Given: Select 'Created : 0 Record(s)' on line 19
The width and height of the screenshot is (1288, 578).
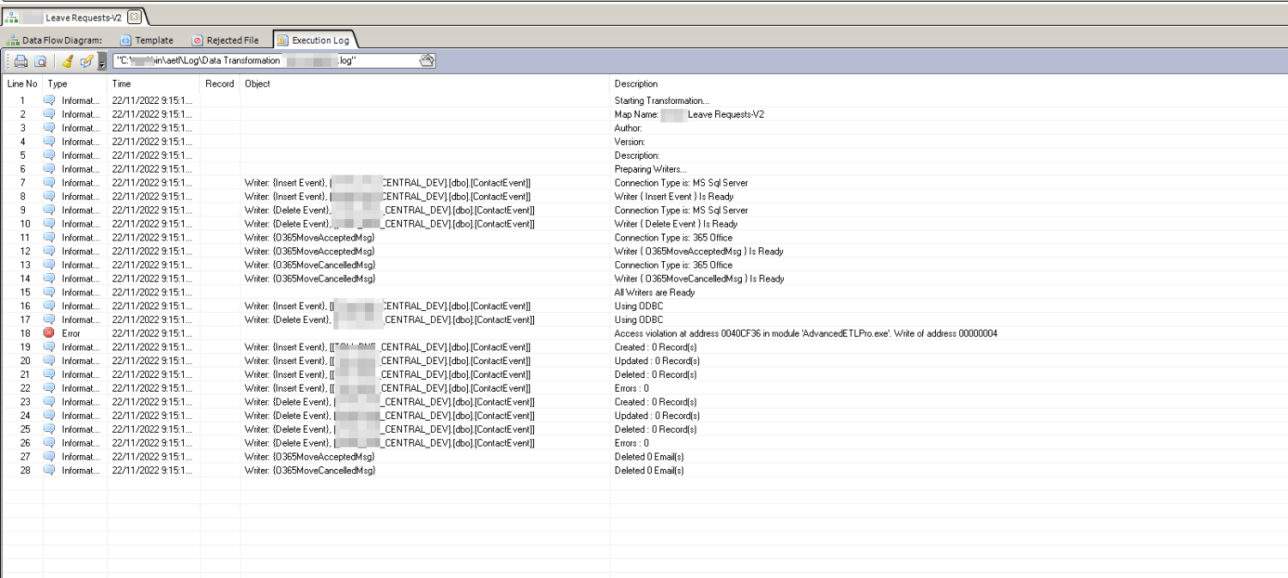Looking at the screenshot, I should tap(656, 347).
